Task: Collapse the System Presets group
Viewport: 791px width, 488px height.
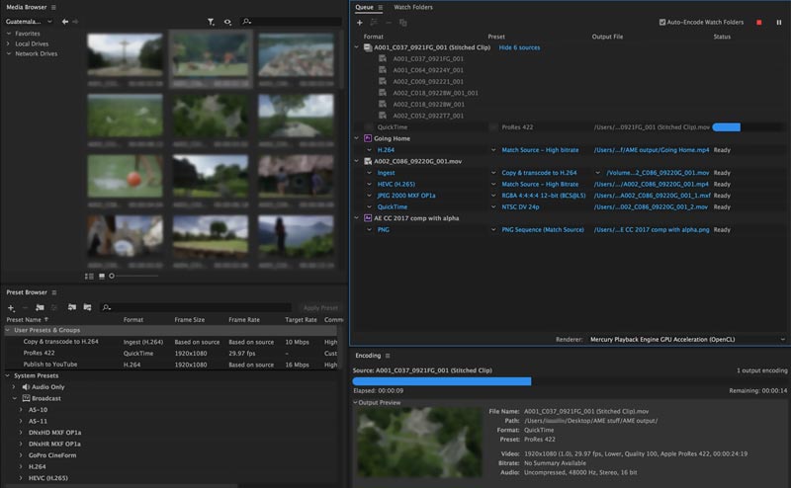Action: [8, 375]
